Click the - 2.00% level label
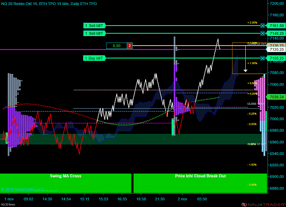286x207 pixels. 252,185
